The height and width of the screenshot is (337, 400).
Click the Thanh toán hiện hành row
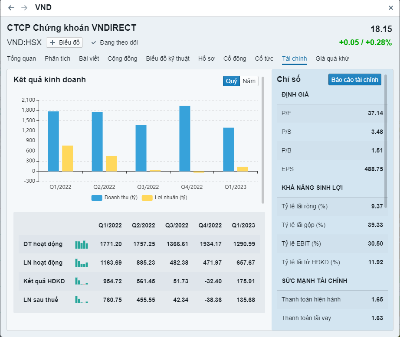pos(332,300)
